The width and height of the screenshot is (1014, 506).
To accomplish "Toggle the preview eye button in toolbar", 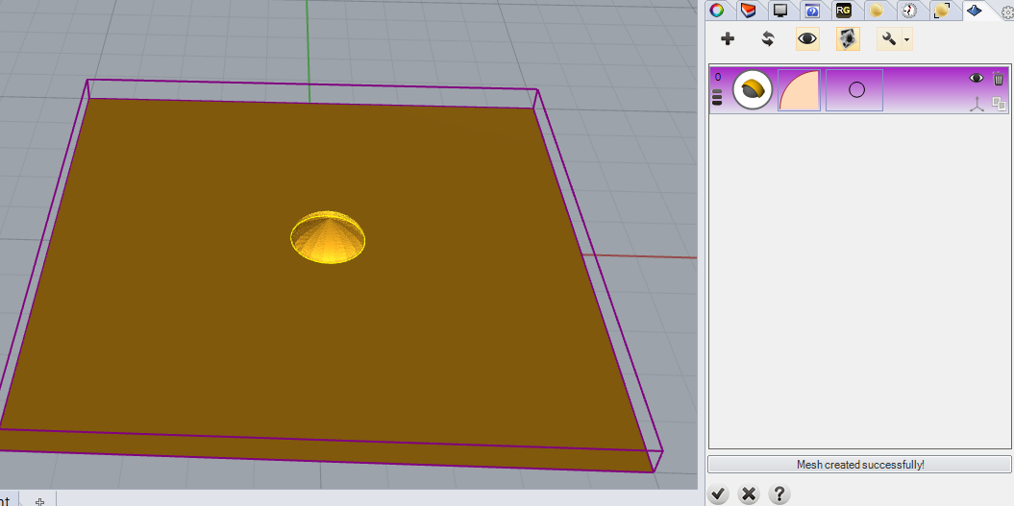I will (807, 39).
